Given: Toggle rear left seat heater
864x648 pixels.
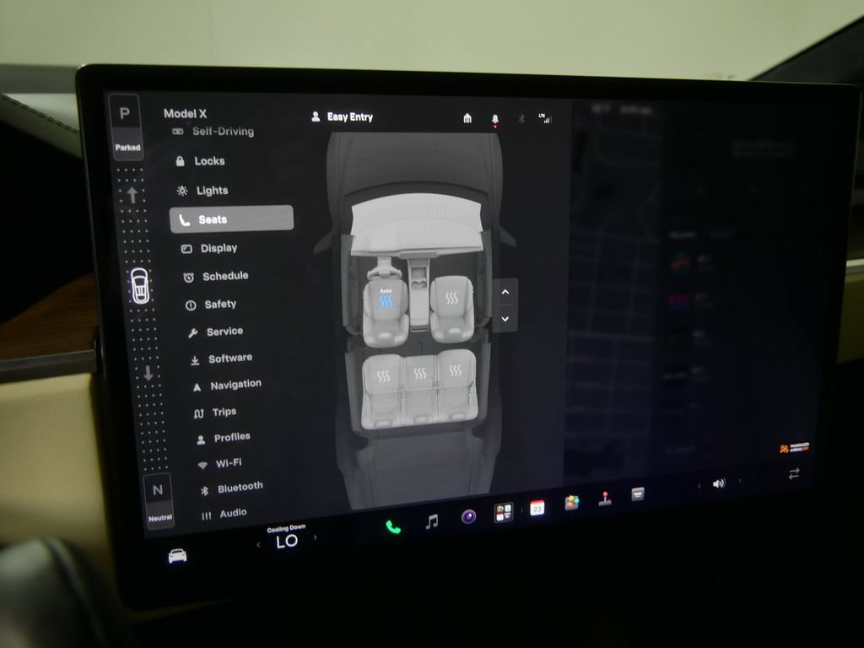Looking at the screenshot, I should click(x=384, y=375).
